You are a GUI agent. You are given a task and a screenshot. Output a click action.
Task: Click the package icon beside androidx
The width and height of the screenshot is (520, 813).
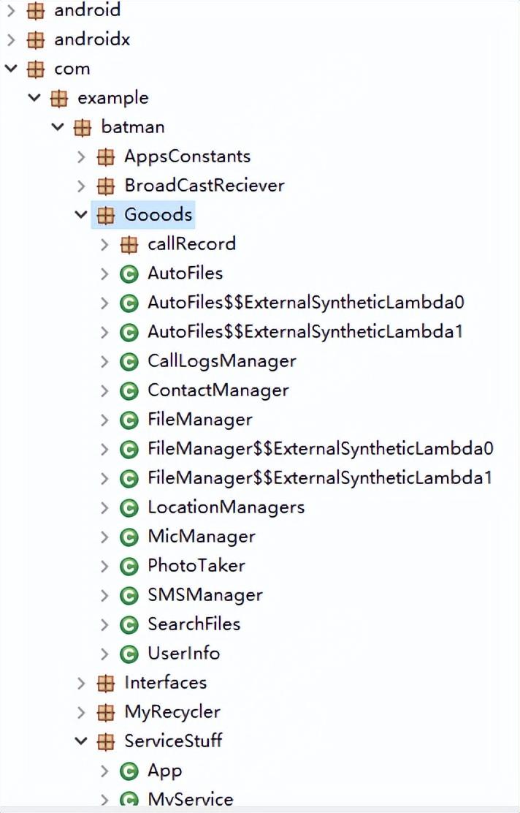pyautogui.click(x=35, y=39)
